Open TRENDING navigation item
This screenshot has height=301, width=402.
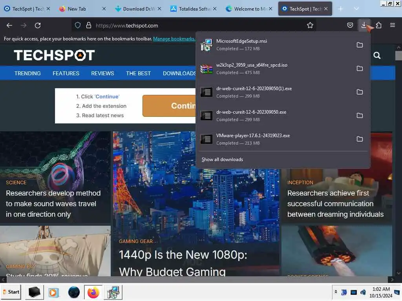(27, 73)
